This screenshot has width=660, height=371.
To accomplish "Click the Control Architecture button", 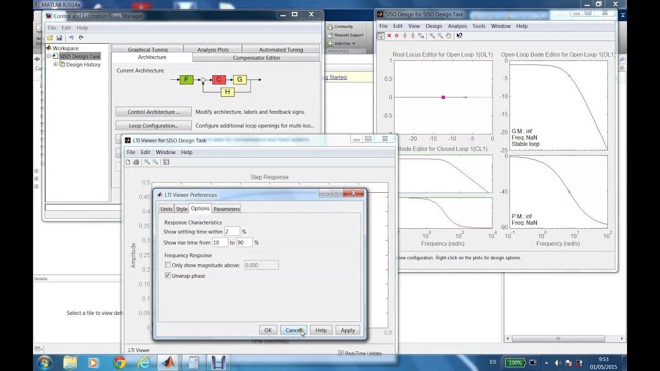I will tap(153, 112).
